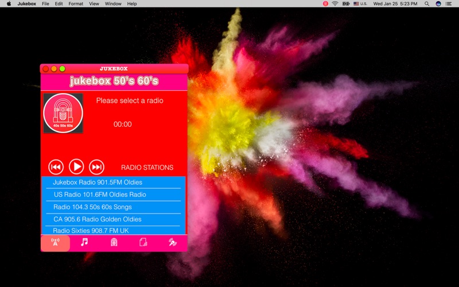Select the music file document tab
Viewport: 459px width, 287px height.
143,242
